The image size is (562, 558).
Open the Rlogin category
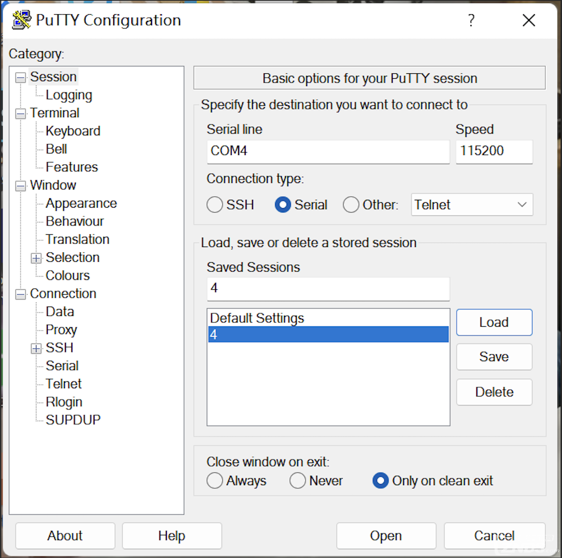click(64, 402)
